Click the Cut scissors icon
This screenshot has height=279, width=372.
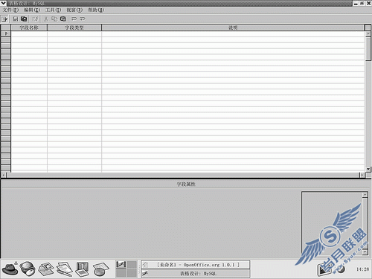point(46,19)
